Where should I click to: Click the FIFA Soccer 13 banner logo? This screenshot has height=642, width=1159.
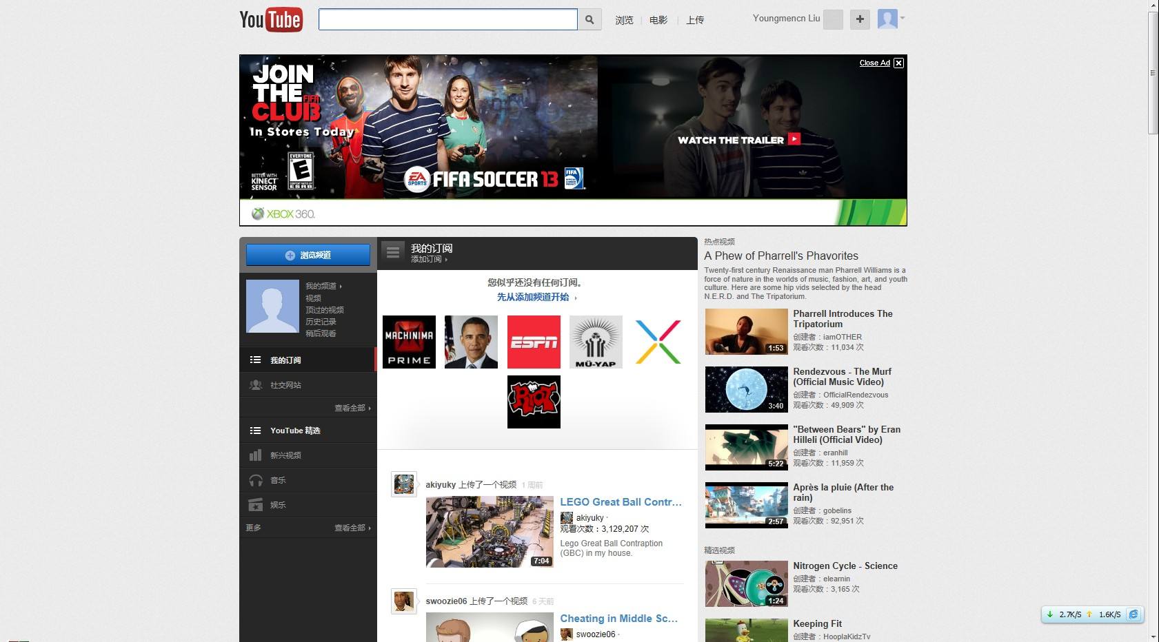[x=494, y=179]
